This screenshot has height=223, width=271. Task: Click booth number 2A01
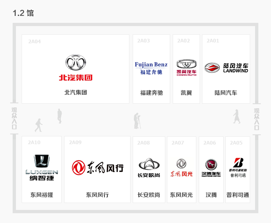click(x=213, y=41)
